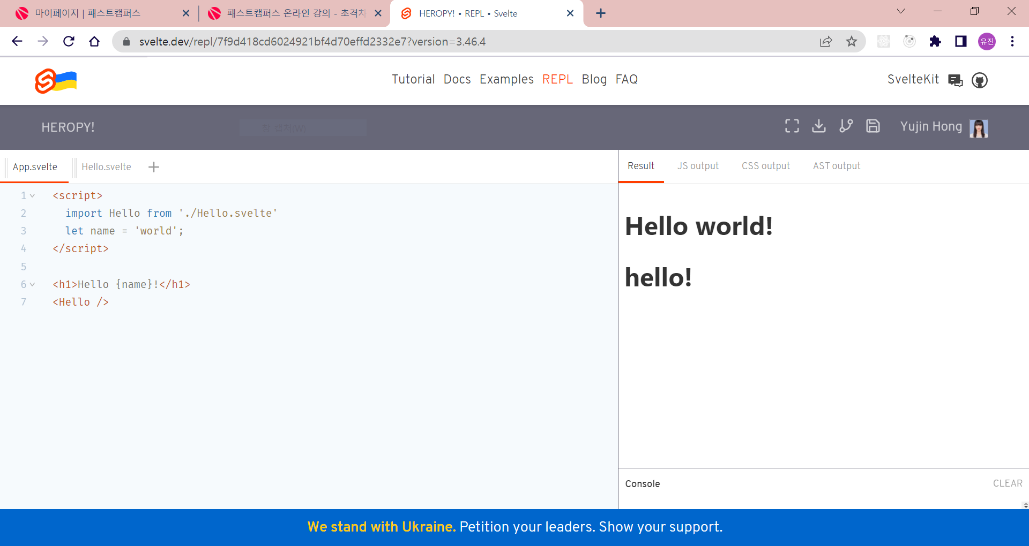Close the 마이페이지 패스트캠퍼스 tab
1029x546 pixels.
pyautogui.click(x=186, y=13)
